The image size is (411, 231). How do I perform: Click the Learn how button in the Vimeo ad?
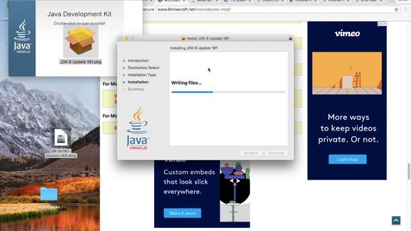[x=347, y=159]
